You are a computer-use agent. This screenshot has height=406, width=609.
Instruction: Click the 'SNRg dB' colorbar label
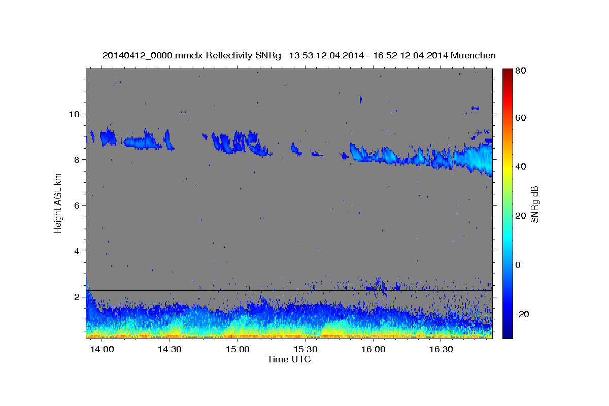tap(534, 205)
